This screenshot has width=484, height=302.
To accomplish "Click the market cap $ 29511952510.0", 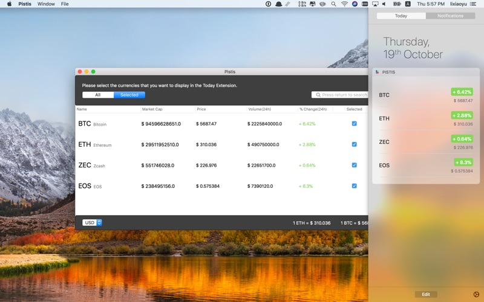I will [160, 144].
